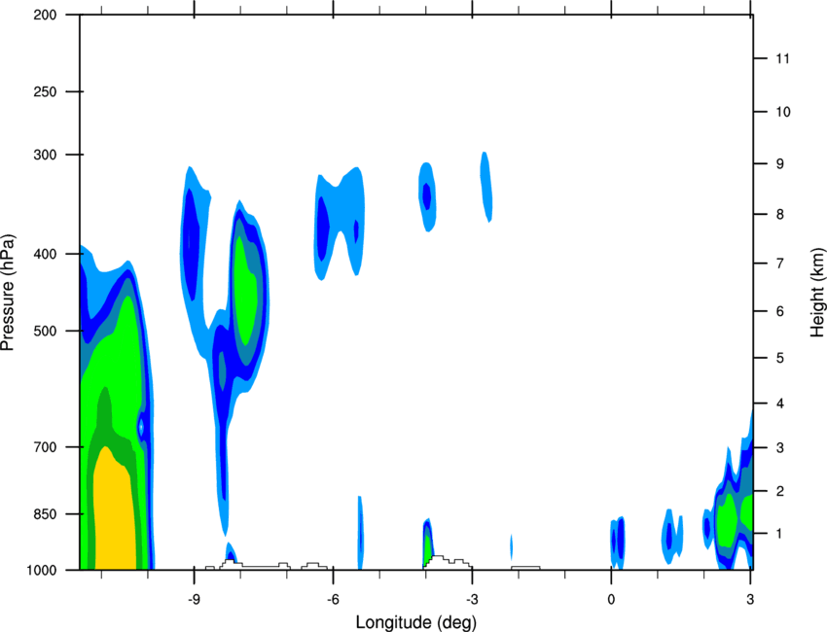
Task: Click the 1000 pressure tick label
Action: [41, 570]
